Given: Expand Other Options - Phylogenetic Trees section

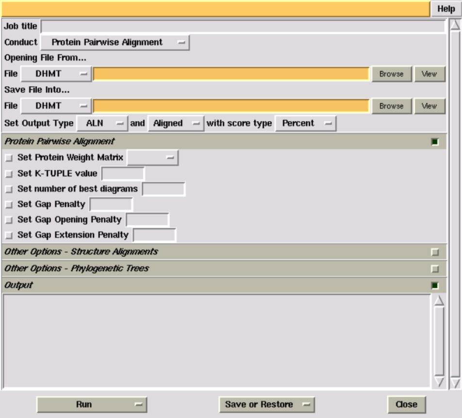Looking at the screenshot, I should point(435,269).
